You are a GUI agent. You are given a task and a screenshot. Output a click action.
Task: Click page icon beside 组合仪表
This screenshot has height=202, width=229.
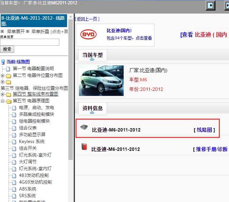point(14,128)
